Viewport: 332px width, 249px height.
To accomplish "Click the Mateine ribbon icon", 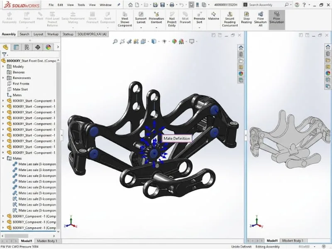I will [213, 16].
